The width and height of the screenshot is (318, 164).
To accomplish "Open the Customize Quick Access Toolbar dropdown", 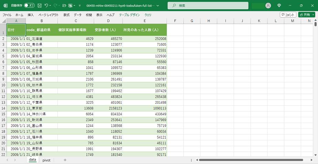I will click(x=80, y=5).
